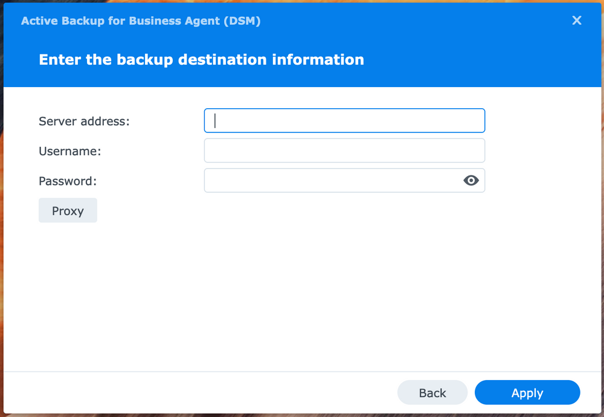Click into the Server address field
Screen dimensions: 604x417
tap(344, 120)
